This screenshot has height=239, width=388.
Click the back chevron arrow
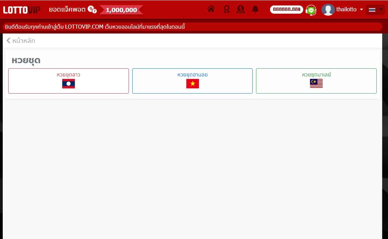[9, 41]
